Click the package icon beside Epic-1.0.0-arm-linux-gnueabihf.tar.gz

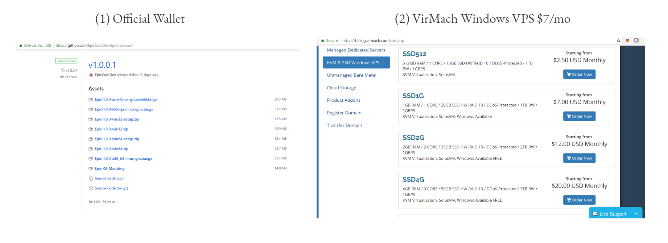pyautogui.click(x=91, y=100)
